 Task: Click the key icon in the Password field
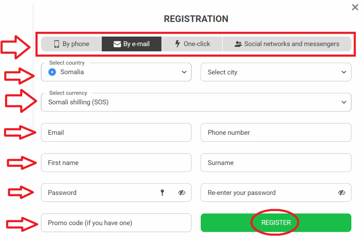162,192
